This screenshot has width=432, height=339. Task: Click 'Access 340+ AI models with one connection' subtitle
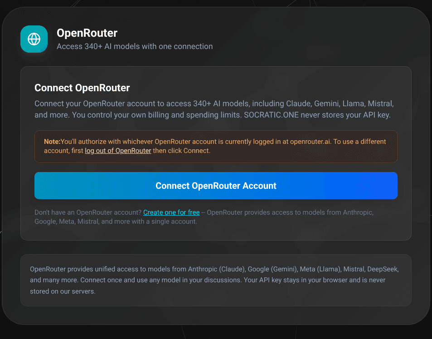point(135,46)
